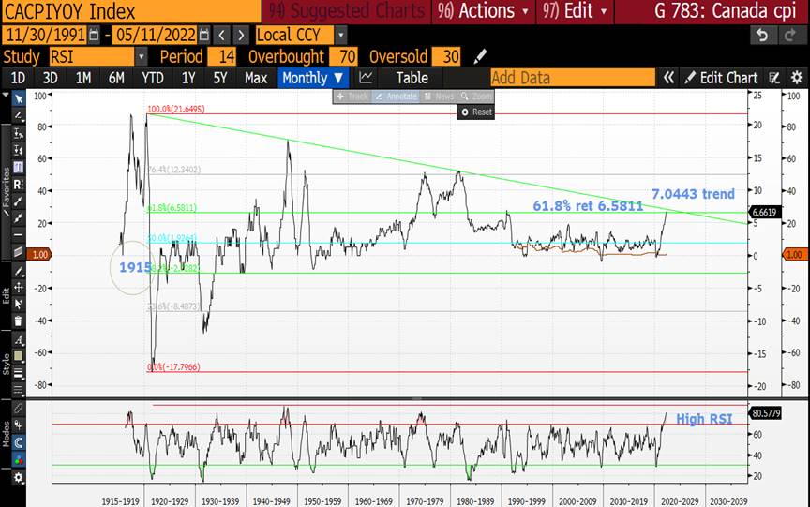The image size is (810, 507).
Task: Select the 1D range tab
Action: click(x=18, y=78)
